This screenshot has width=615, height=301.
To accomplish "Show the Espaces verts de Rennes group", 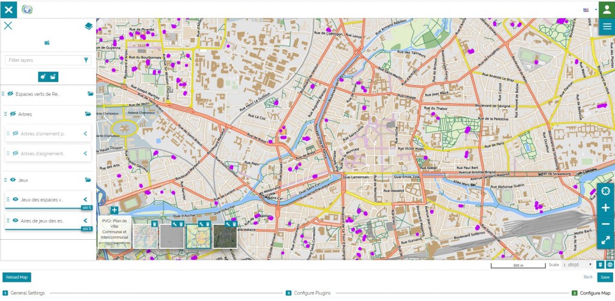I will click(11, 94).
